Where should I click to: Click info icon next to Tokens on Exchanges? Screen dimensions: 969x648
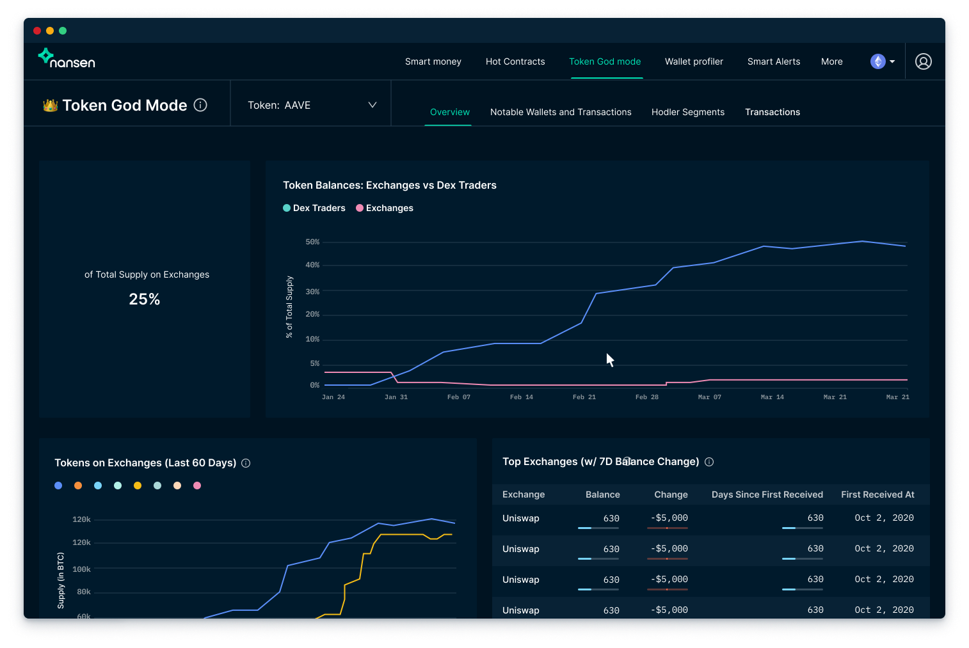[246, 463]
